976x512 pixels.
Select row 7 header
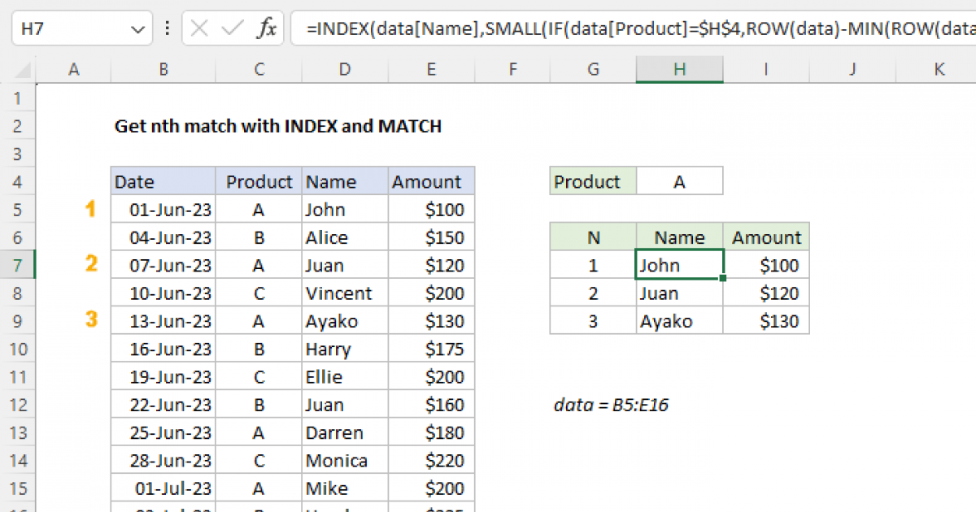coord(18,265)
